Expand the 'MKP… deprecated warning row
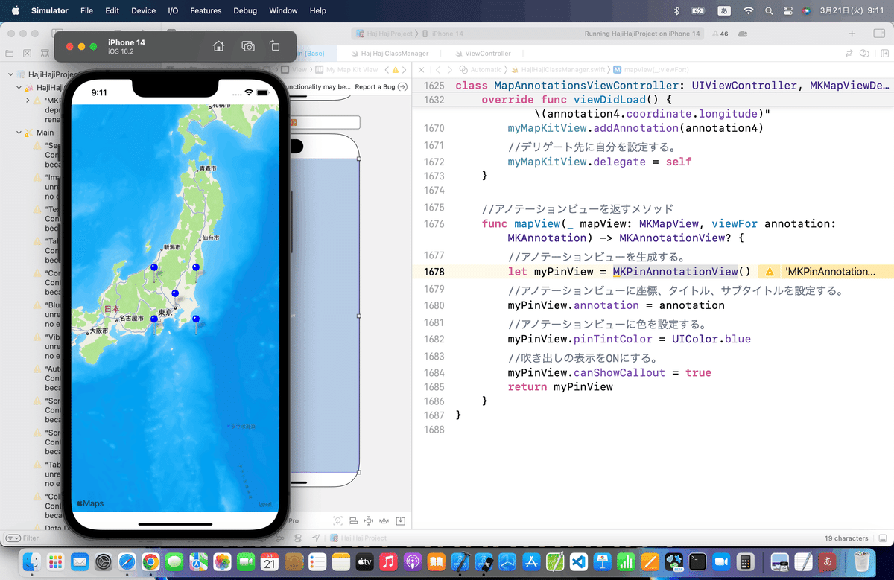The width and height of the screenshot is (894, 580). 28,100
